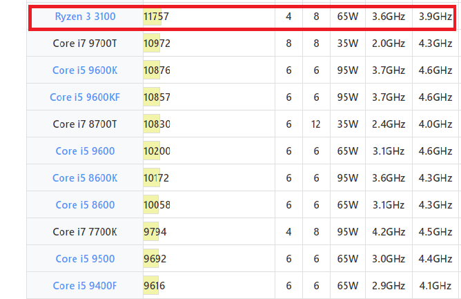The height and width of the screenshot is (299, 461).
Task: Click the score 11757
Action: [x=156, y=17]
